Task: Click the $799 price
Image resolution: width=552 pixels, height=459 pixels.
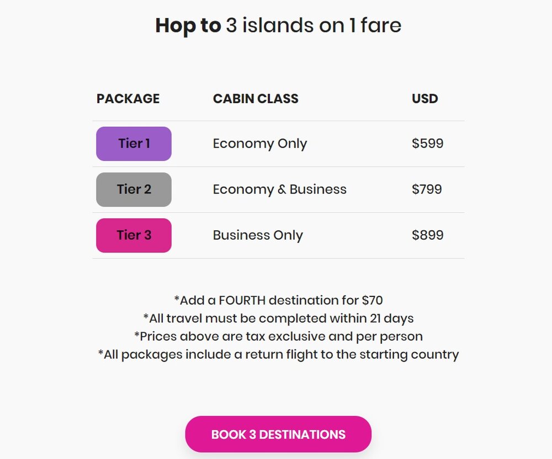Action: (427, 190)
